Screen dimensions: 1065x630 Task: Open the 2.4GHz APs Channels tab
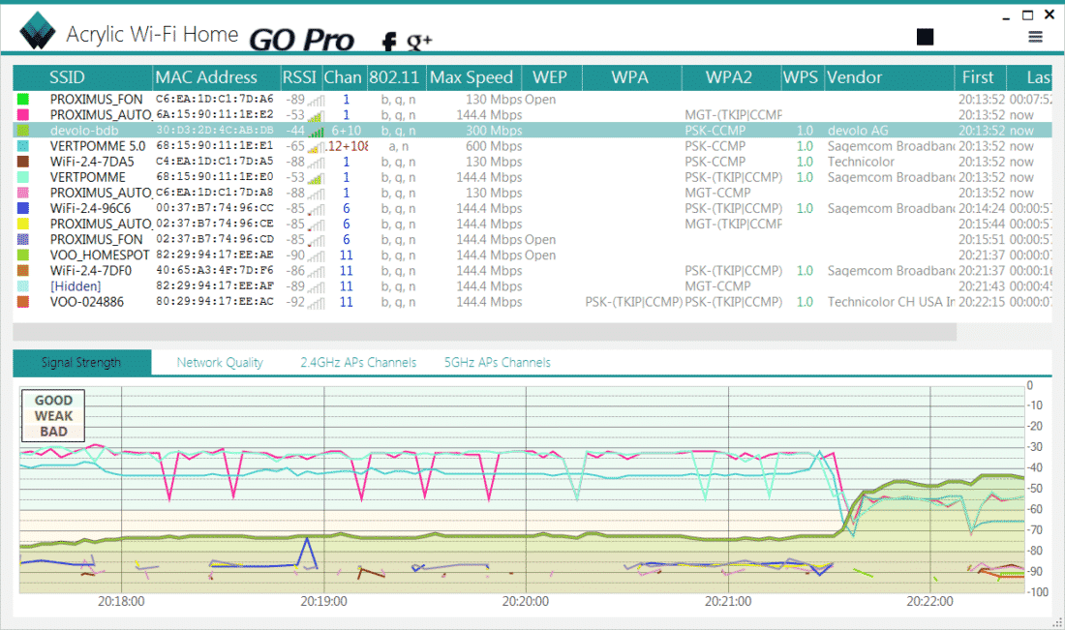click(x=358, y=363)
